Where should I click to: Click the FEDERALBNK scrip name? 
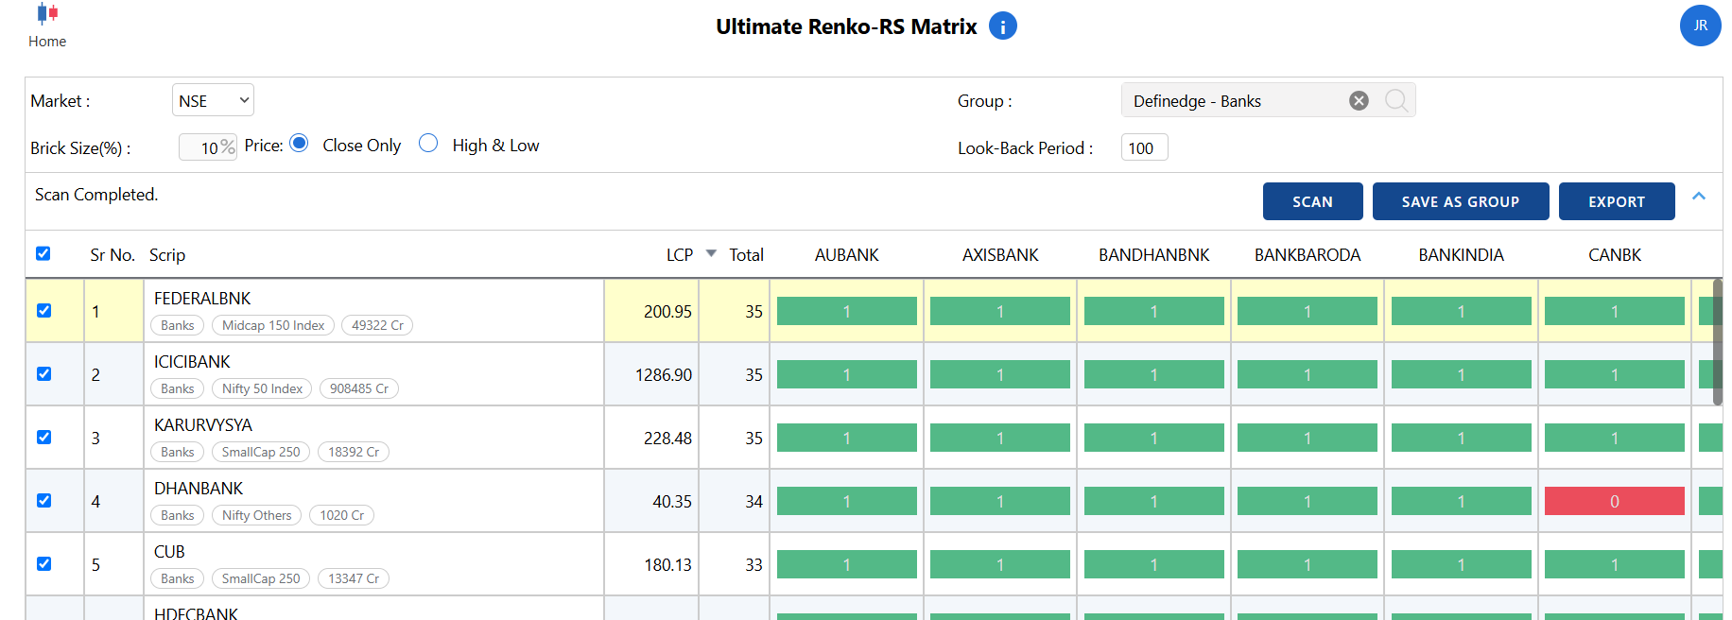pos(202,299)
